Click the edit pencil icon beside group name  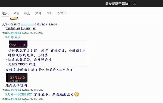[134, 4]
